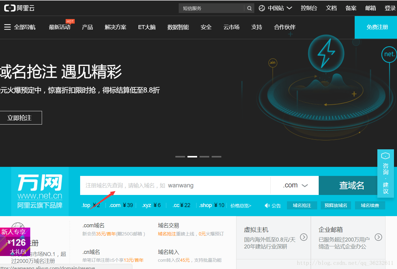Click the search magnifier icon
Viewport: 397px width, 269px height.
pyautogui.click(x=249, y=8)
